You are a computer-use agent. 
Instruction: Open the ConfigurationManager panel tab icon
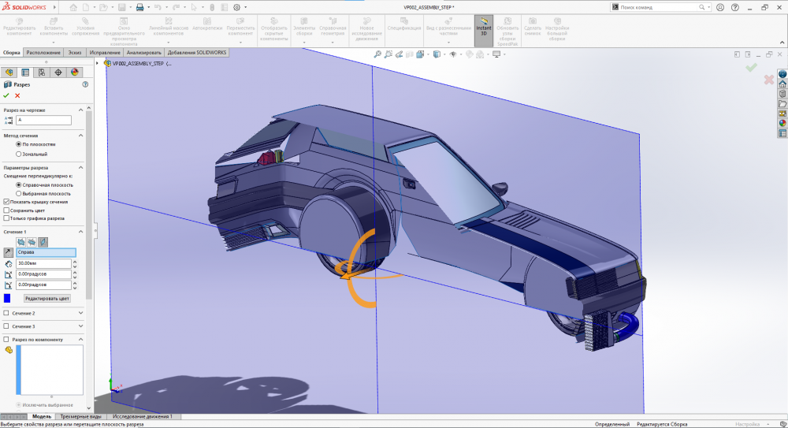(x=42, y=72)
